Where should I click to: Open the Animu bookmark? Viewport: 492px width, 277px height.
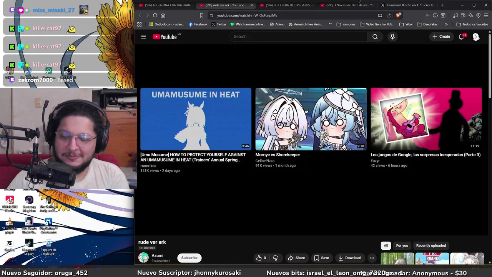click(x=277, y=24)
